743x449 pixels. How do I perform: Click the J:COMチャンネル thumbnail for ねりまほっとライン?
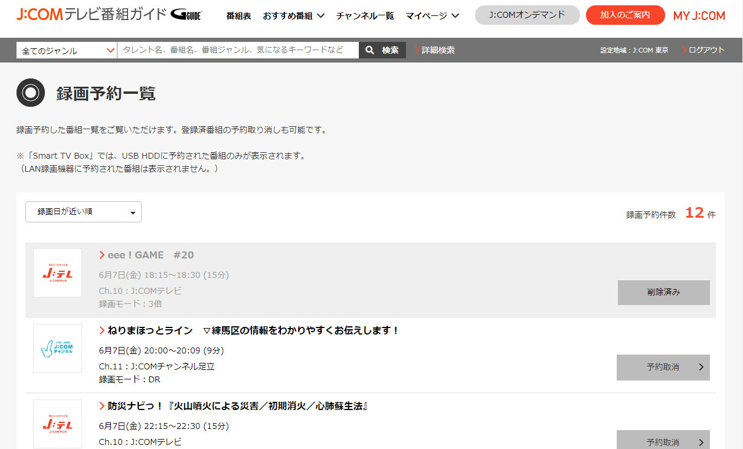(x=57, y=348)
